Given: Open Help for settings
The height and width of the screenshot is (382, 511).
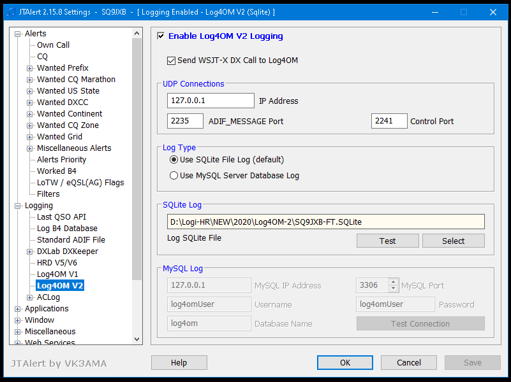Looking at the screenshot, I should (x=179, y=362).
